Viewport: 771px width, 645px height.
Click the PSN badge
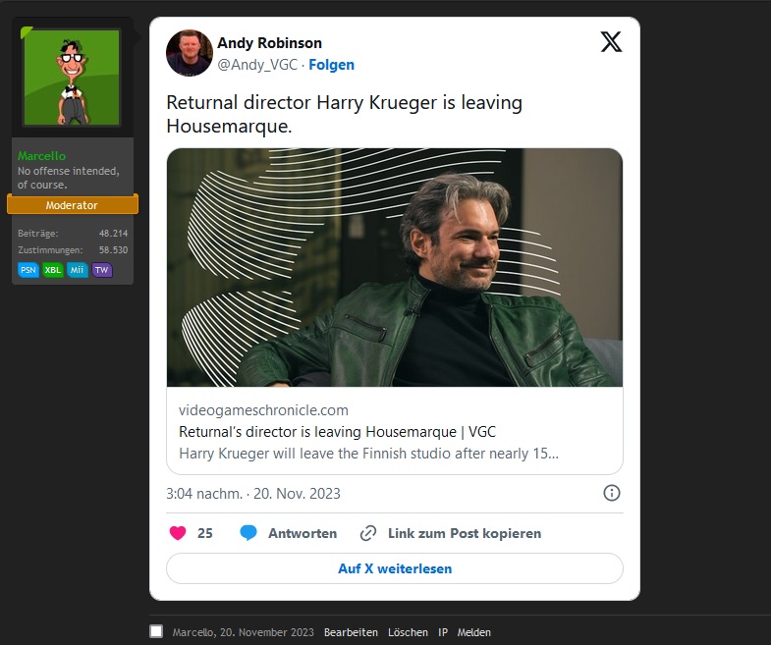[28, 270]
